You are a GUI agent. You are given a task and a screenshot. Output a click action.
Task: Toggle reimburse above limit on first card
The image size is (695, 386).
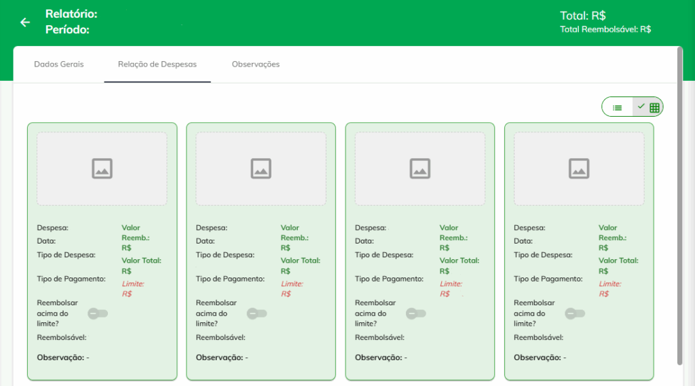[x=99, y=313]
